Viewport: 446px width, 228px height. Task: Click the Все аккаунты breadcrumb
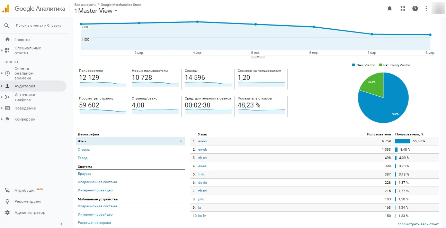[85, 5]
